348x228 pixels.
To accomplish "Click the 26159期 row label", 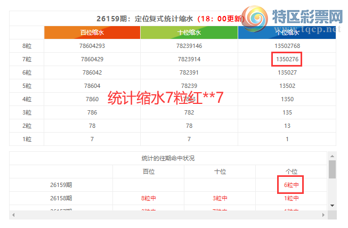I will 61,185.
